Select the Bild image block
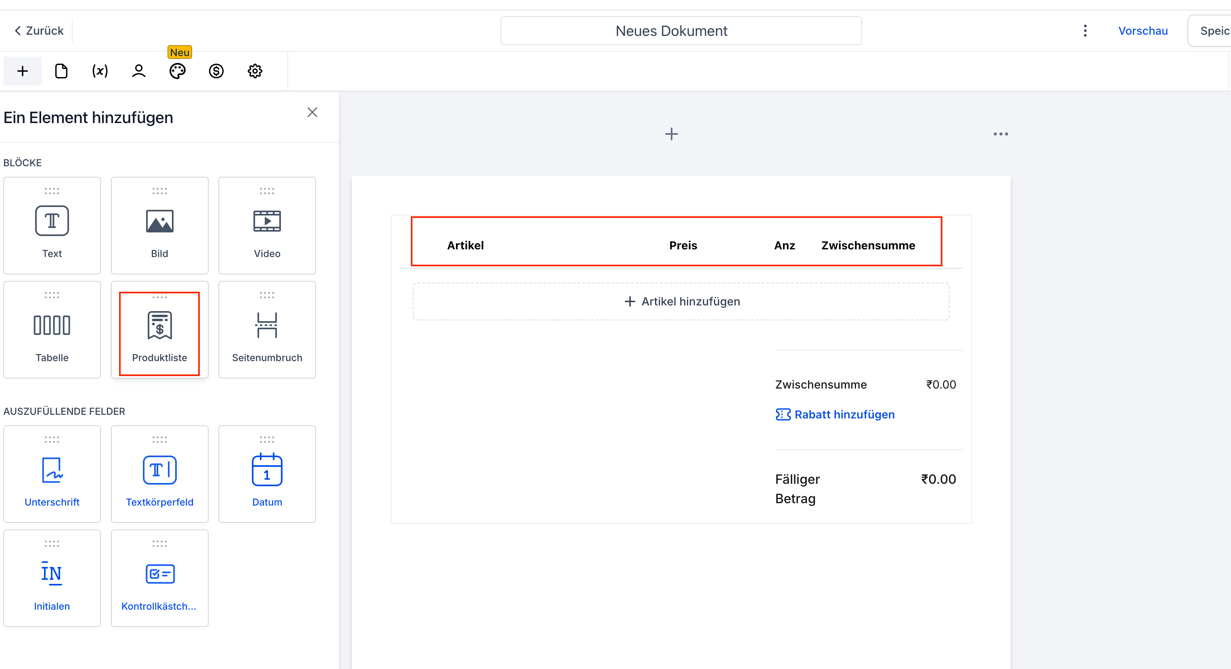 coord(159,226)
